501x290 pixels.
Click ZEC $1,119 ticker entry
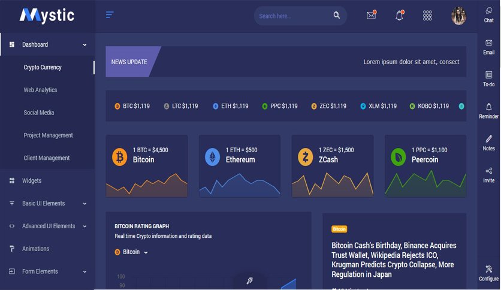[x=329, y=106]
